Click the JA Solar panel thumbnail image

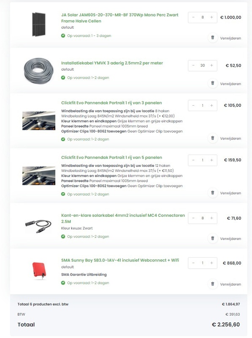coord(39,23)
